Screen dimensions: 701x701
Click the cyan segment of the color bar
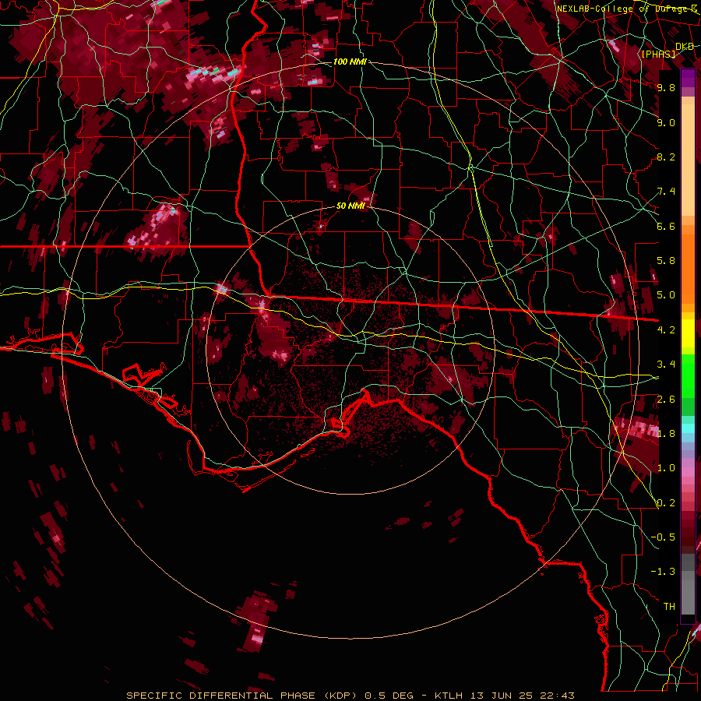pos(688,428)
